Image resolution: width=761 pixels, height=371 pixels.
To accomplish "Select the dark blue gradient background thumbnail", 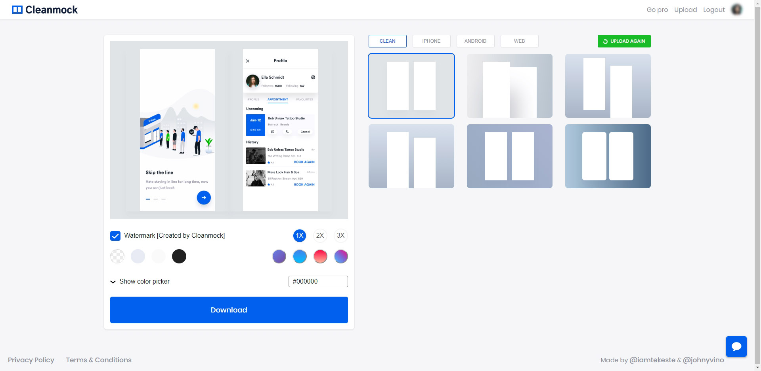I will click(x=608, y=156).
